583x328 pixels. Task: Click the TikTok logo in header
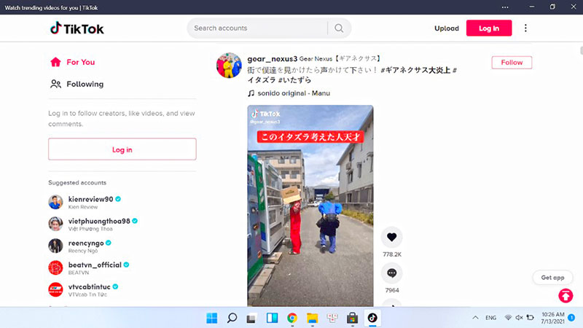[x=77, y=28]
